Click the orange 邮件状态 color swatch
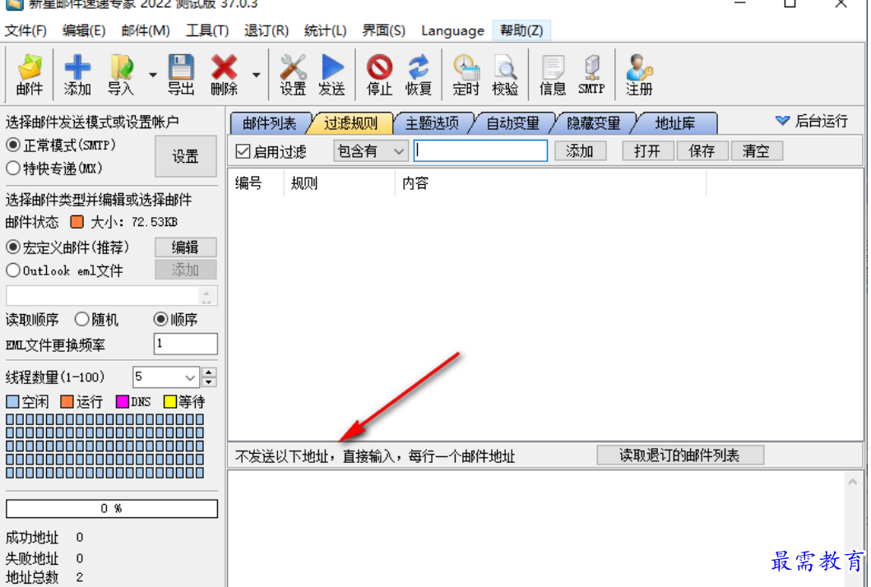The width and height of the screenshot is (871, 587). click(77, 222)
